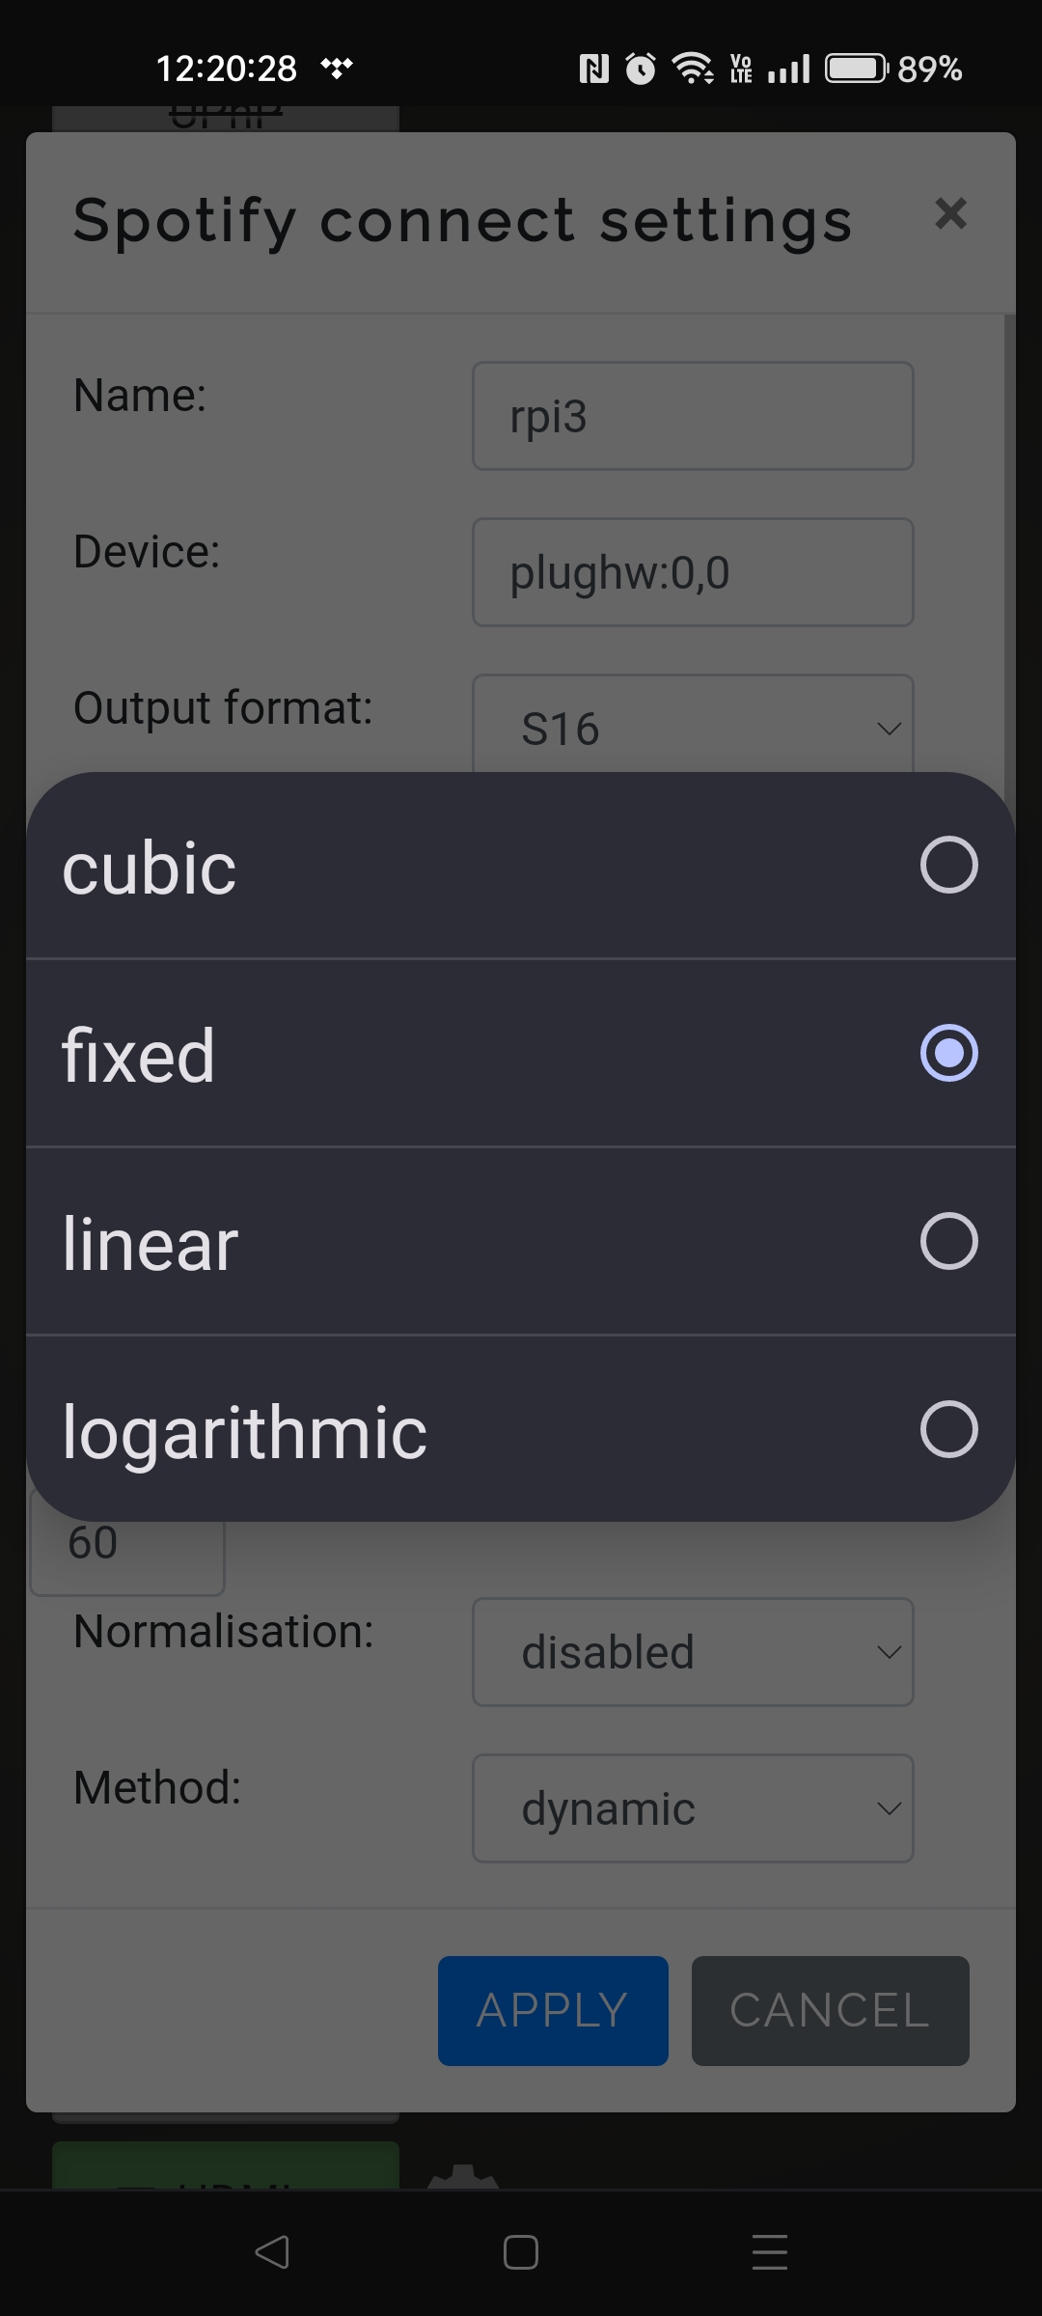Select the fixed radio option
The image size is (1042, 2316).
click(x=948, y=1053)
